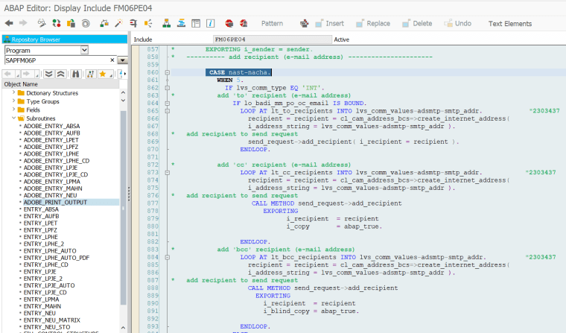566x333 pixels.
Task: Click the Pretty Printer icon before Insert
Action: coord(305,24)
